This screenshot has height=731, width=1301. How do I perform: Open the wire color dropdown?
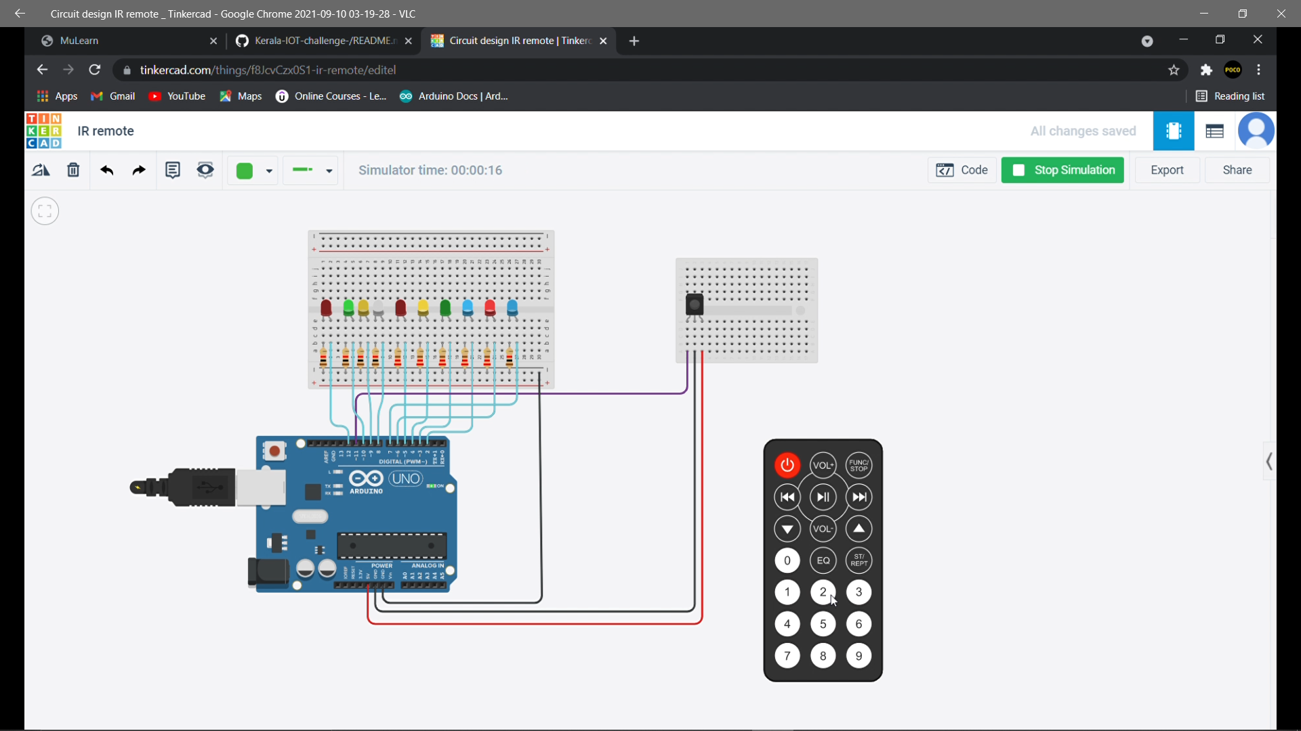click(x=269, y=171)
